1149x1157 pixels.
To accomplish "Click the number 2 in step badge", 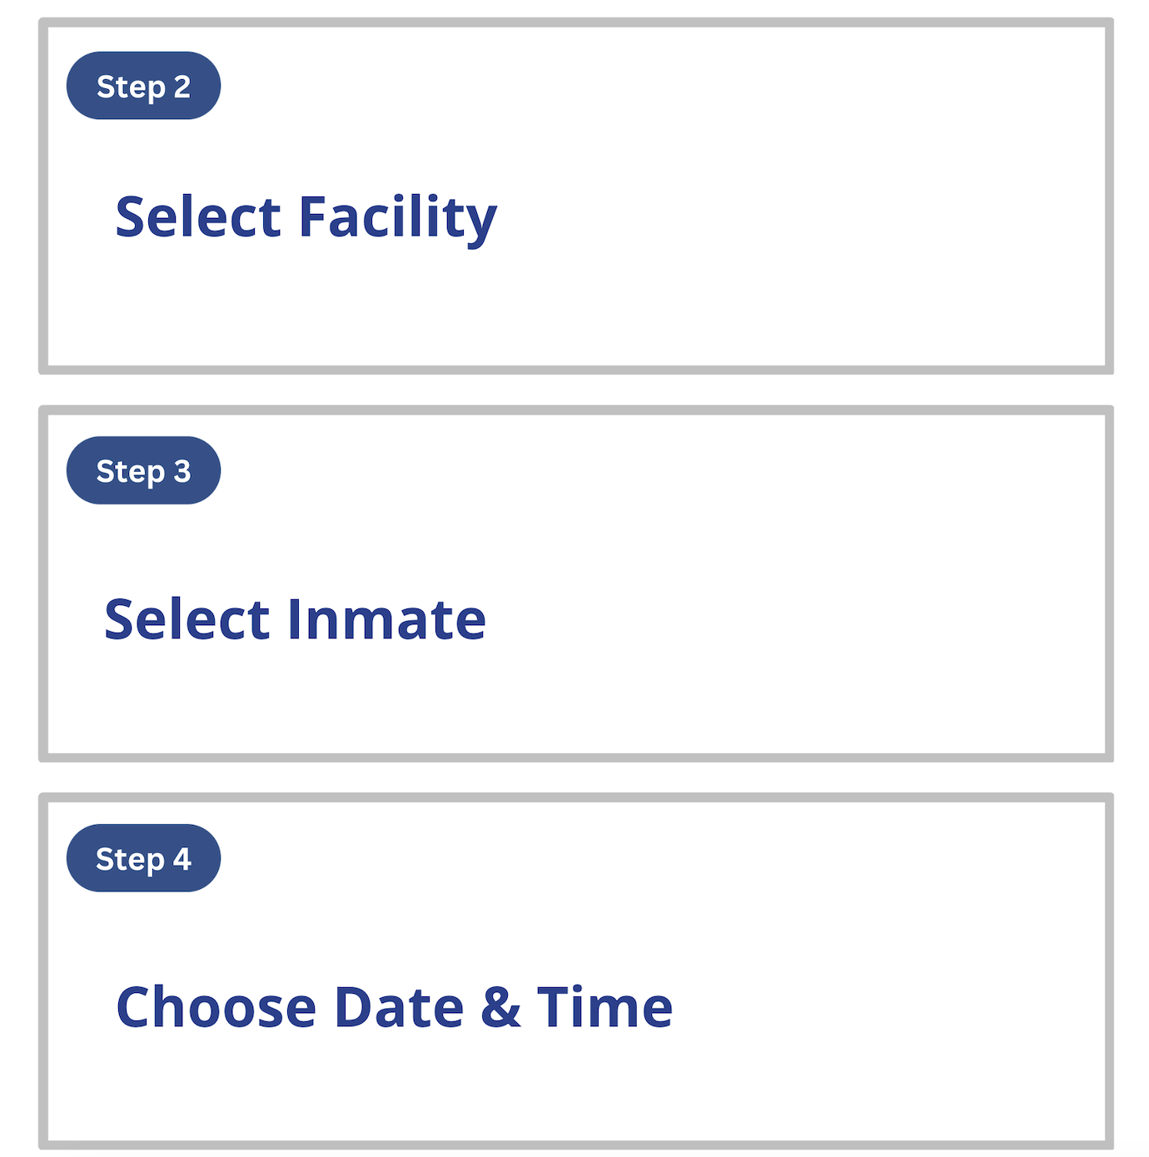I will 182,87.
